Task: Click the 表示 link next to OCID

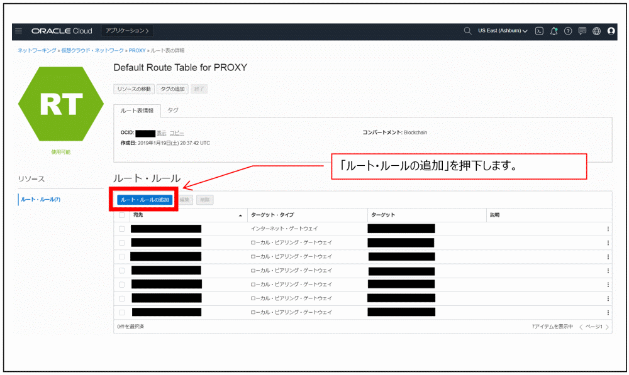Action: pos(161,133)
